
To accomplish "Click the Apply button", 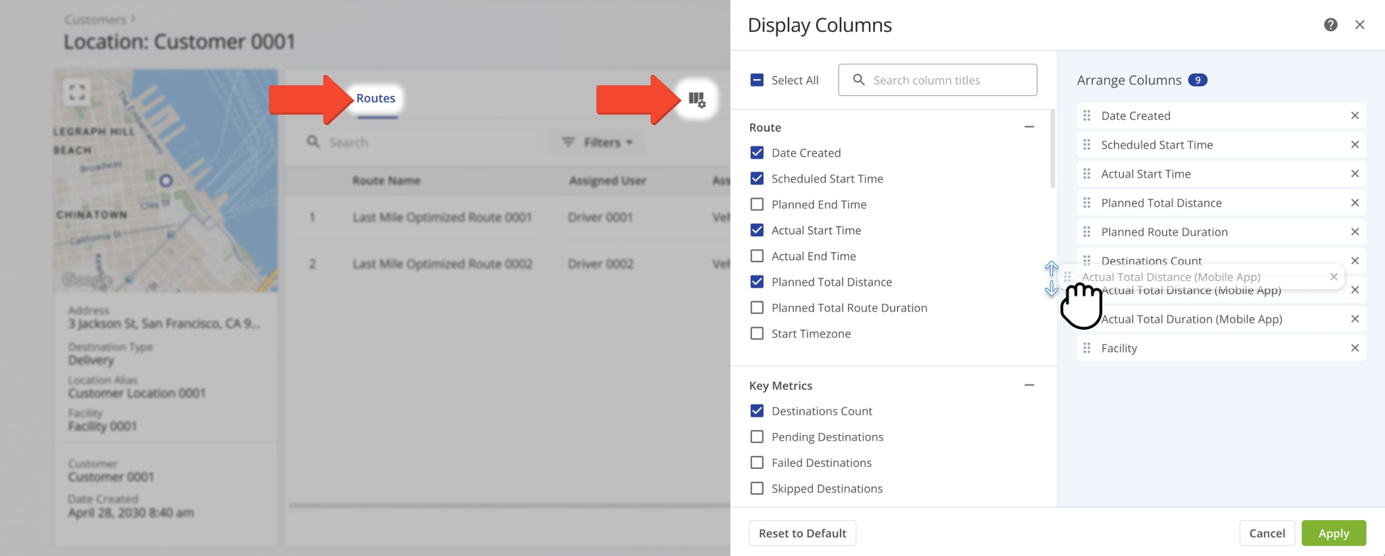I will click(1333, 533).
